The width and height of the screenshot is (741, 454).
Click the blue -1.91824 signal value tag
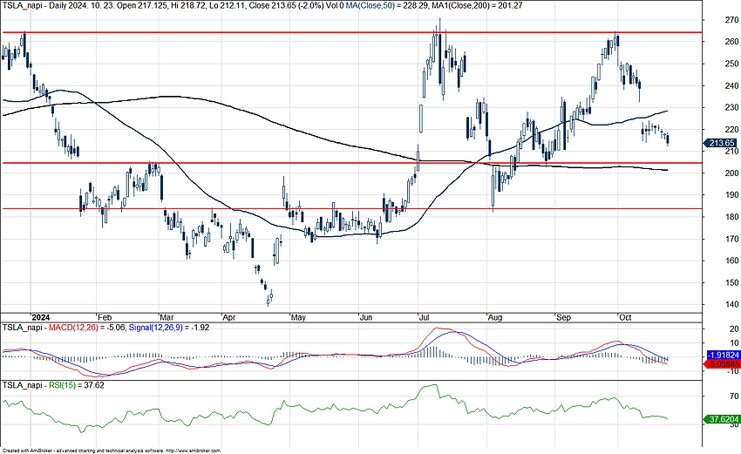722,355
